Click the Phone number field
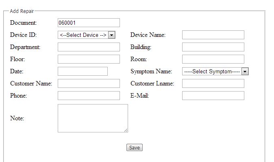This screenshot has height=162, width=274. click(x=89, y=96)
